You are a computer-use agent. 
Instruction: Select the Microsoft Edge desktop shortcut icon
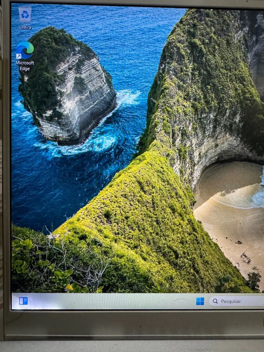coord(25,50)
